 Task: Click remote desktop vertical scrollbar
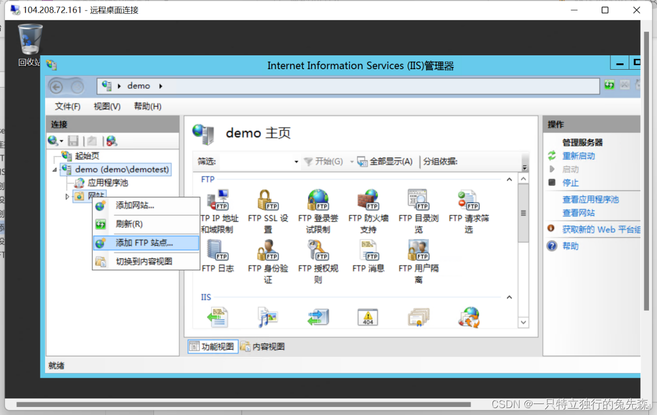[x=646, y=171]
